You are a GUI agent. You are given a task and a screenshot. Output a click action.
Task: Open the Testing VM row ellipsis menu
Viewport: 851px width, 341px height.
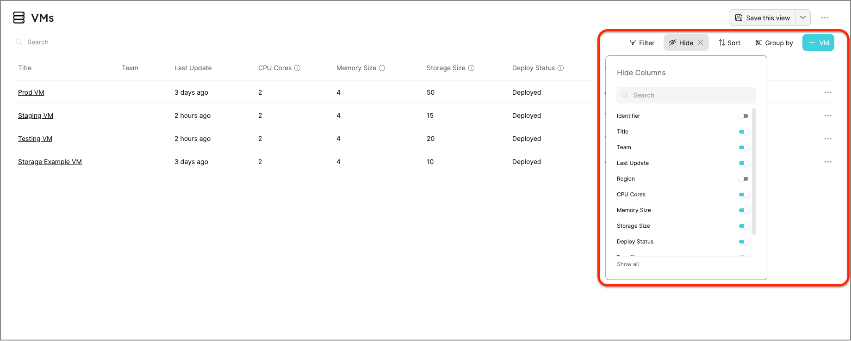click(x=828, y=139)
